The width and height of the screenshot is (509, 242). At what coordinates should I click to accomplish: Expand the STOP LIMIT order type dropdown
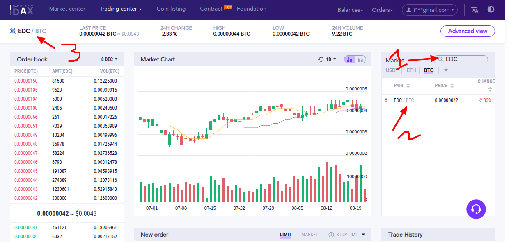click(x=363, y=235)
